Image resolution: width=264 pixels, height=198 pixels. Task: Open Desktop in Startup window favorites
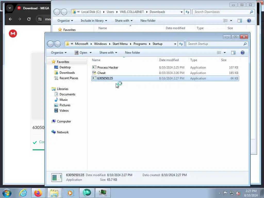(x=65, y=67)
